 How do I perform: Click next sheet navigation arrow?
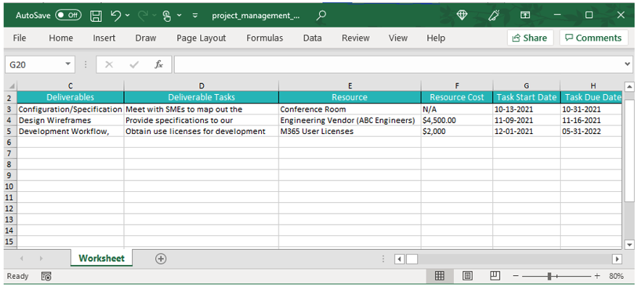click(x=41, y=259)
